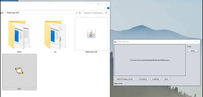Click the Shellcode IDE file label
203x97 pixels.
click(91, 52)
